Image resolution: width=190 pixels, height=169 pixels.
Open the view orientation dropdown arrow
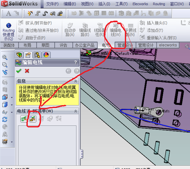[12, 97]
